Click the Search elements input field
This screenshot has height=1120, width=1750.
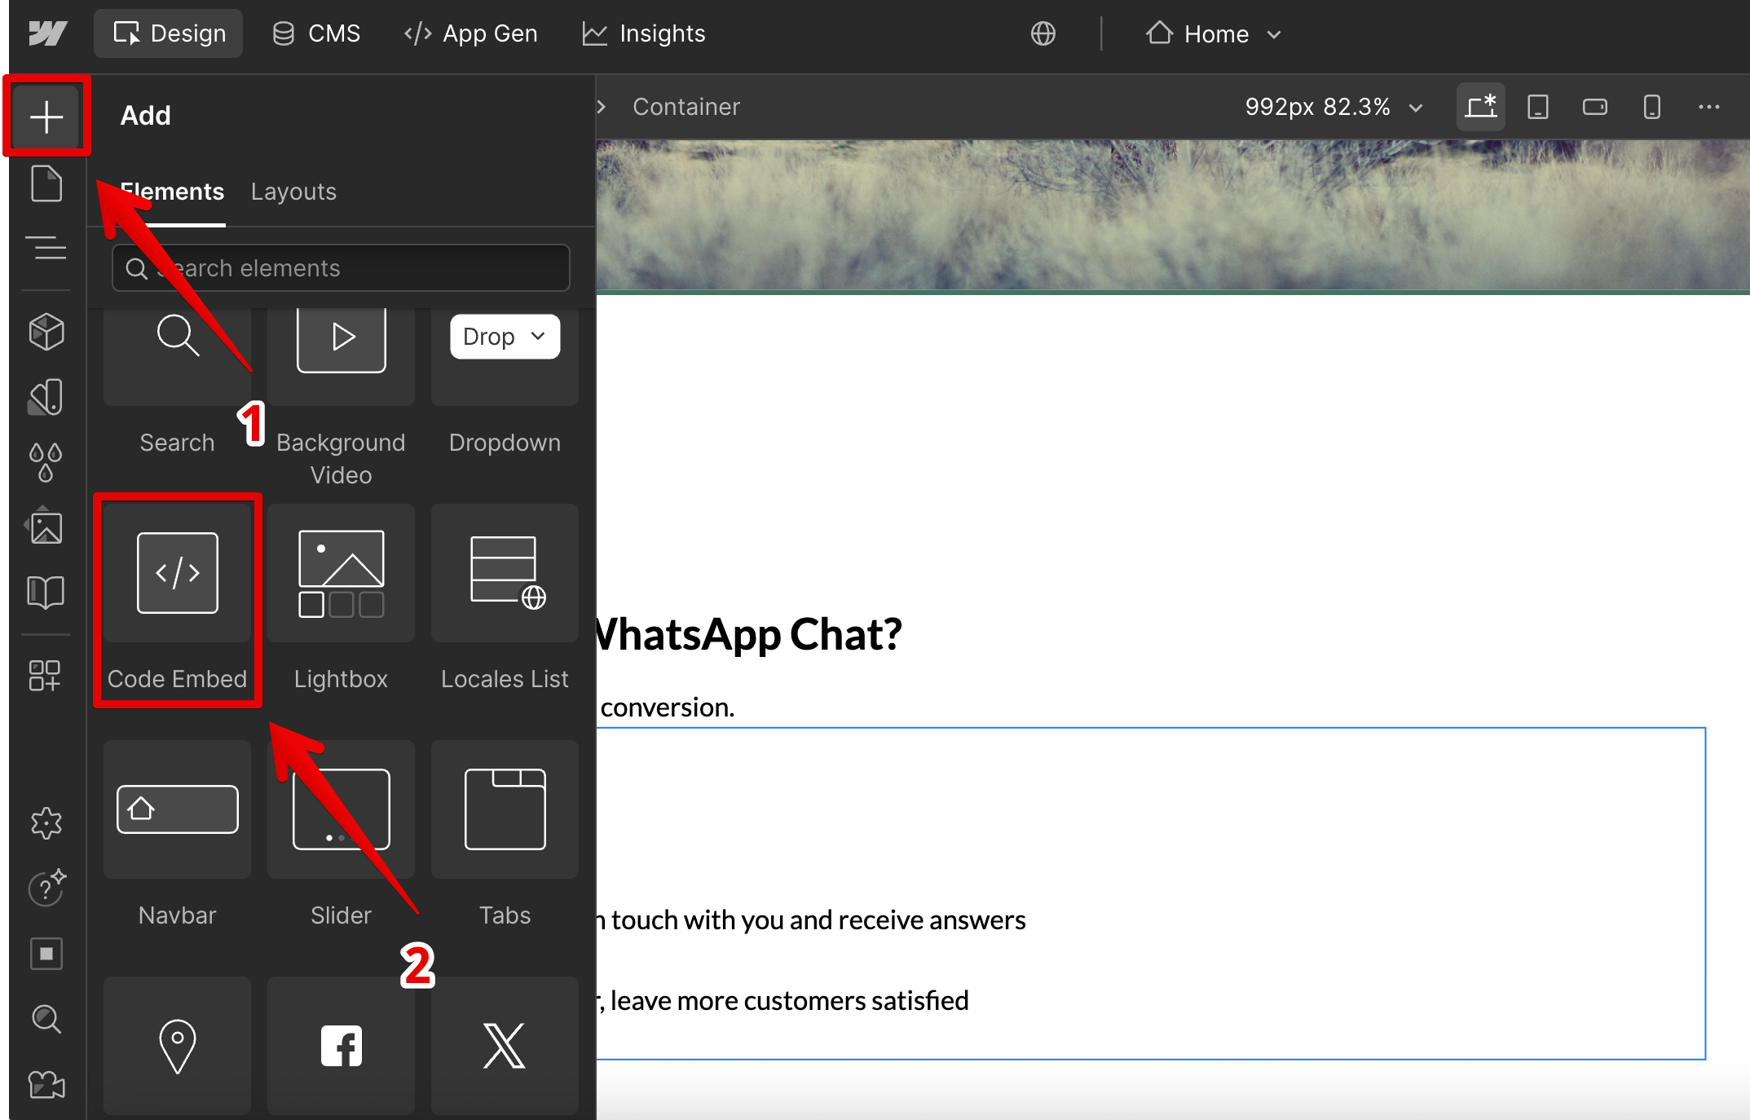click(341, 268)
